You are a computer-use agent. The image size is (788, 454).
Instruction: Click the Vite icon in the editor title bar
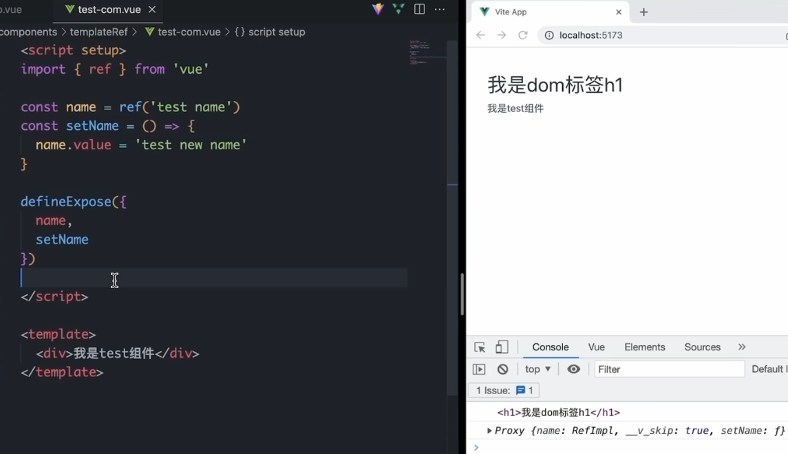tap(377, 9)
